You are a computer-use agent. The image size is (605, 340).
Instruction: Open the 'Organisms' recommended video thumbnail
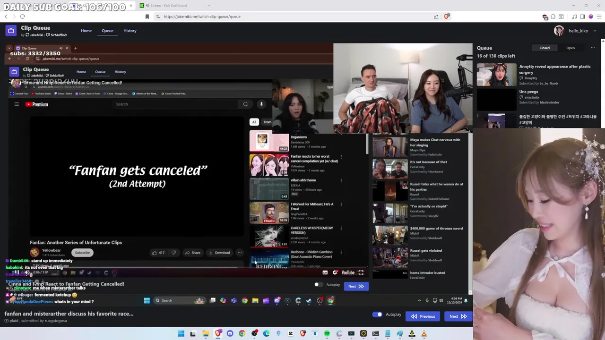click(x=269, y=142)
